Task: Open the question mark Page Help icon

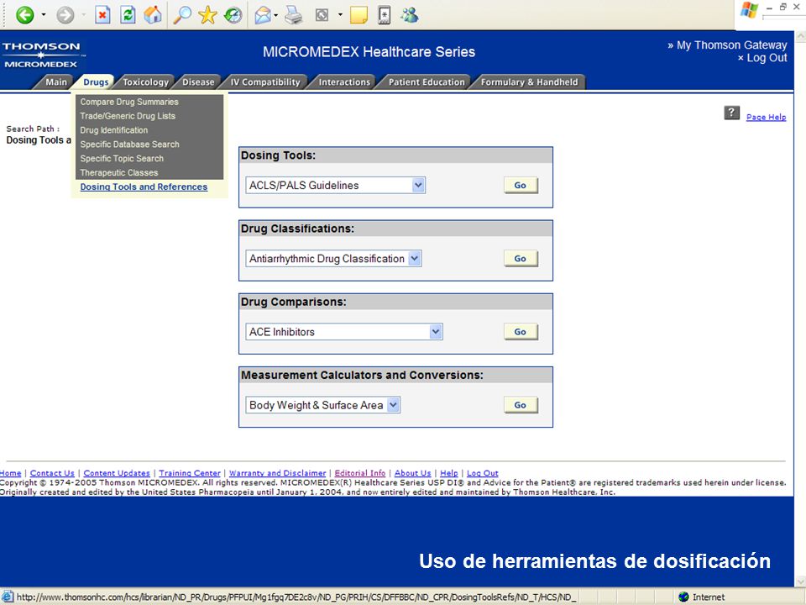Action: point(732,113)
